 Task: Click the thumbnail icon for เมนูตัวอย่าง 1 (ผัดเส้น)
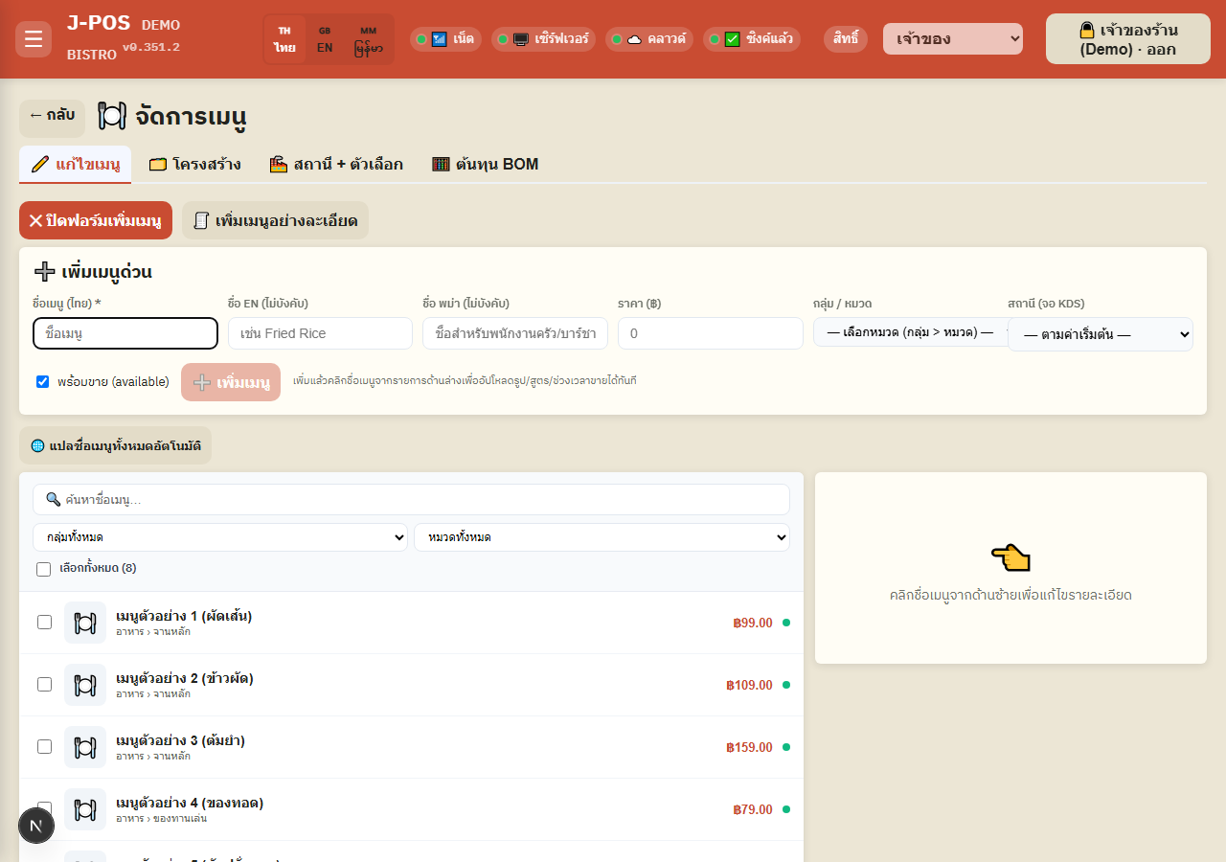pos(85,623)
